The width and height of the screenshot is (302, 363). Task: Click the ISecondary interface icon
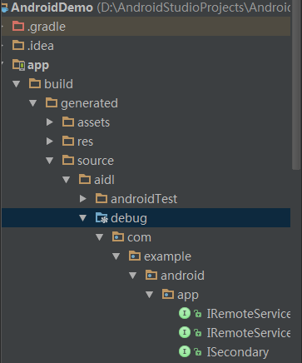point(185,351)
